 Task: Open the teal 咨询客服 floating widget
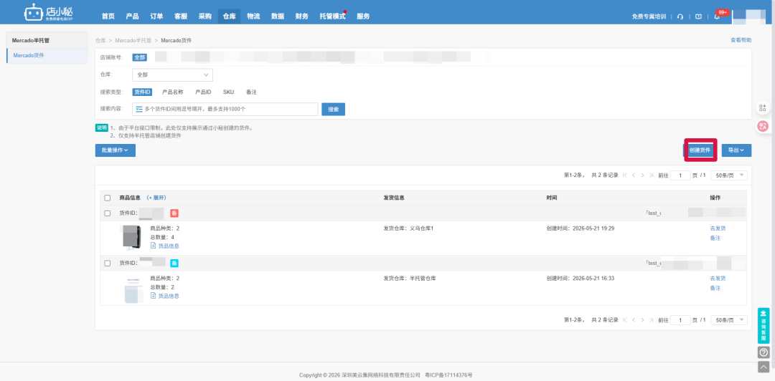click(763, 326)
